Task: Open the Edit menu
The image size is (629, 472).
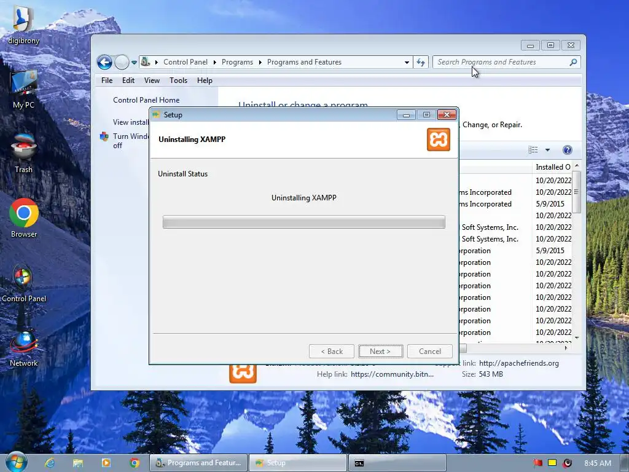Action: click(128, 81)
